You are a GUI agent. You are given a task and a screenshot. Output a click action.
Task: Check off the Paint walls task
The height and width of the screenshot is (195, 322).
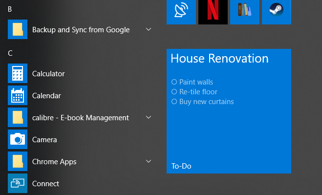(x=174, y=82)
